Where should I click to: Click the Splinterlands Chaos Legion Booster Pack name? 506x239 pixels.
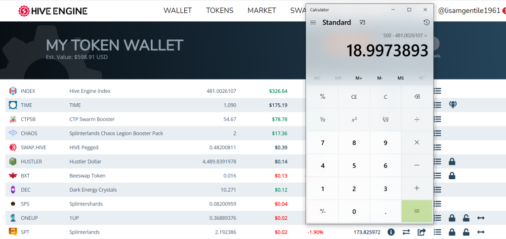[116, 133]
